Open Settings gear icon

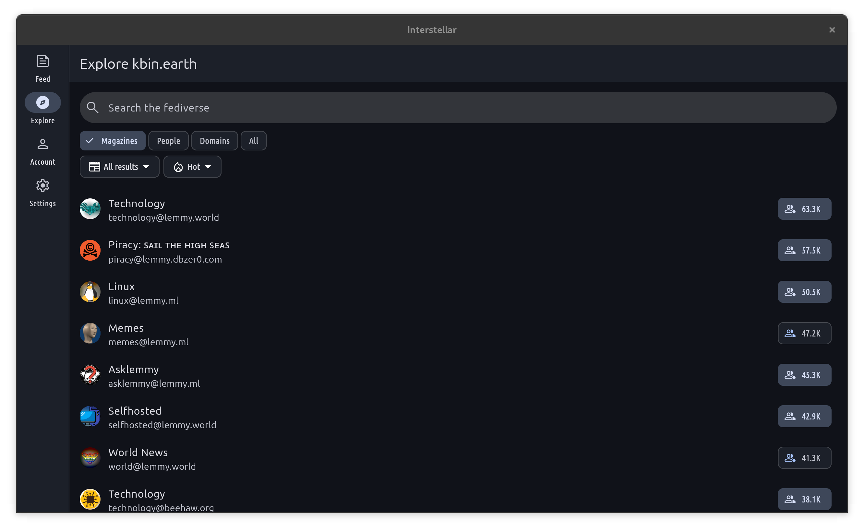[42, 186]
